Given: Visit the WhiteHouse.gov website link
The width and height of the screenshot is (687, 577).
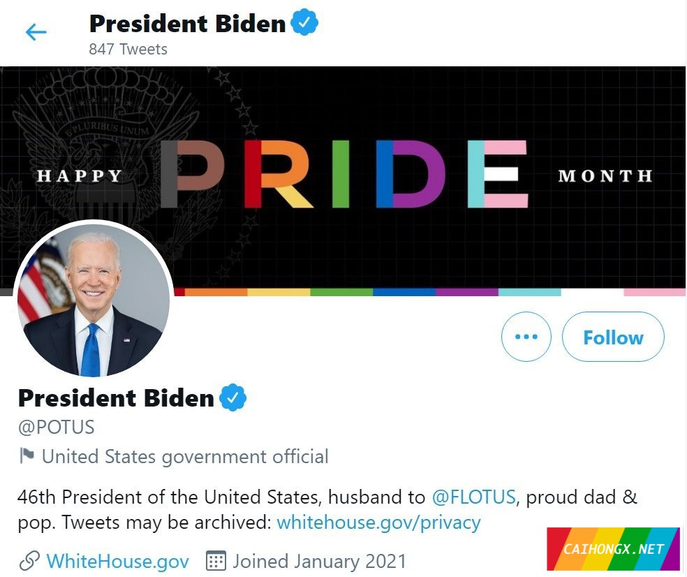Looking at the screenshot, I should click(117, 561).
